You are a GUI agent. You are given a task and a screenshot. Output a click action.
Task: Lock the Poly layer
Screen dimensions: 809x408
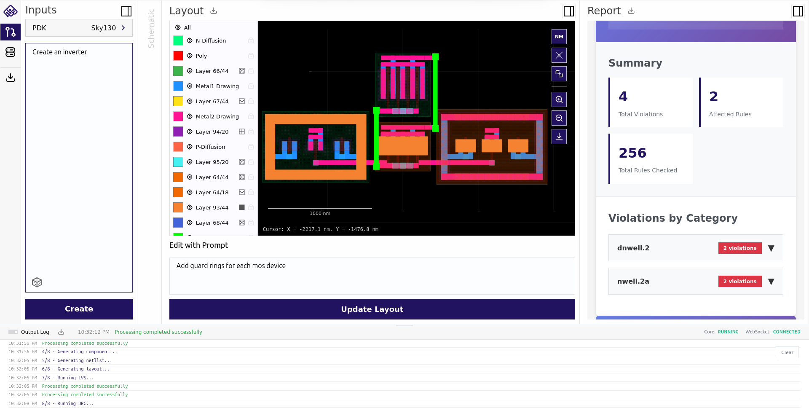tap(251, 56)
